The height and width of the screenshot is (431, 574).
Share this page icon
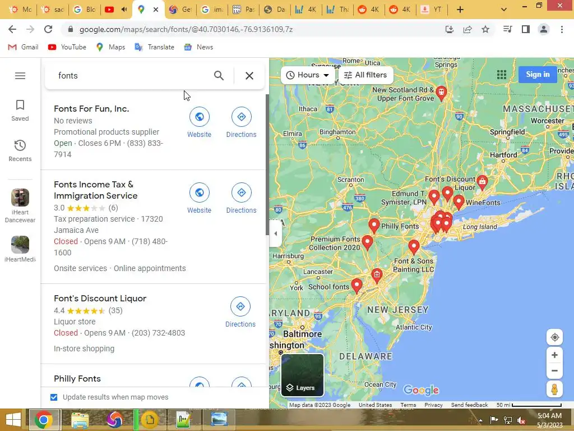467,29
